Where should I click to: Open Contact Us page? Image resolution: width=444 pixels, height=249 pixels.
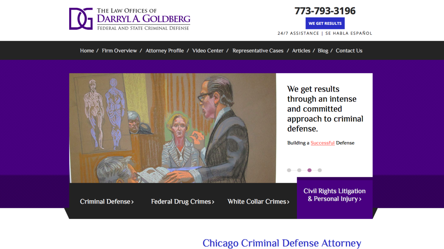point(349,51)
